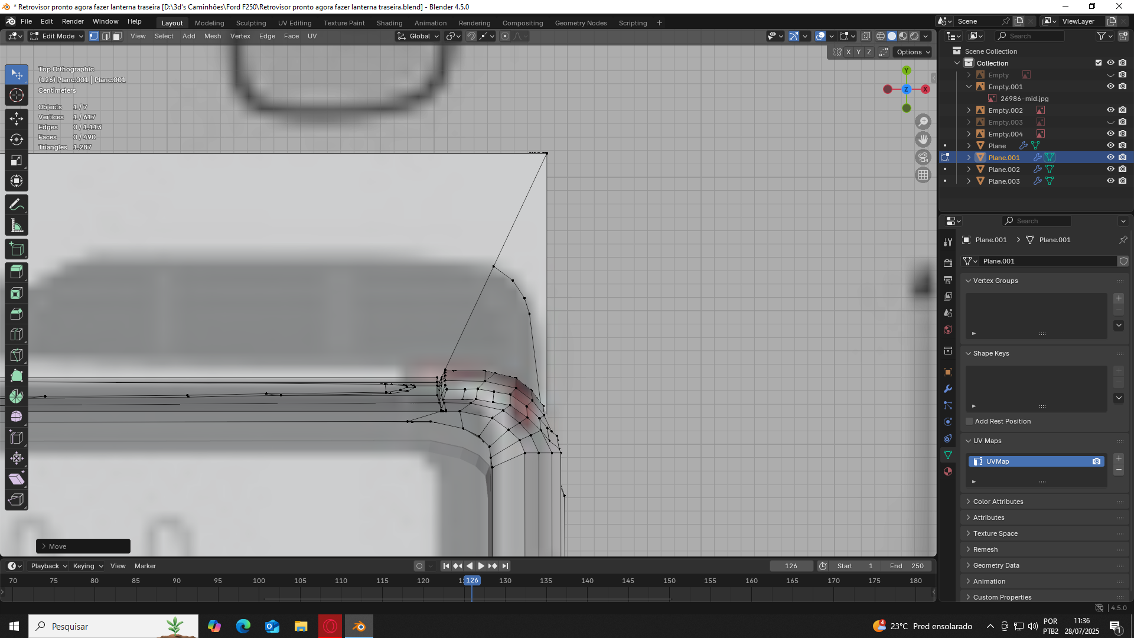Image resolution: width=1134 pixels, height=638 pixels.
Task: Click the Options button in viewport
Action: pos(913,52)
